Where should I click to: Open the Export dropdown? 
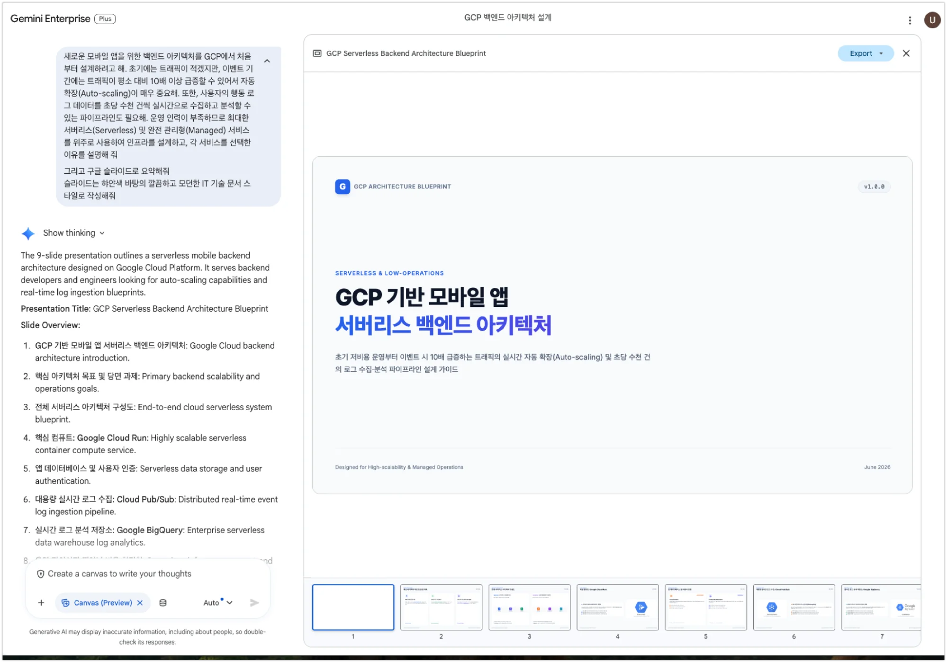866,54
